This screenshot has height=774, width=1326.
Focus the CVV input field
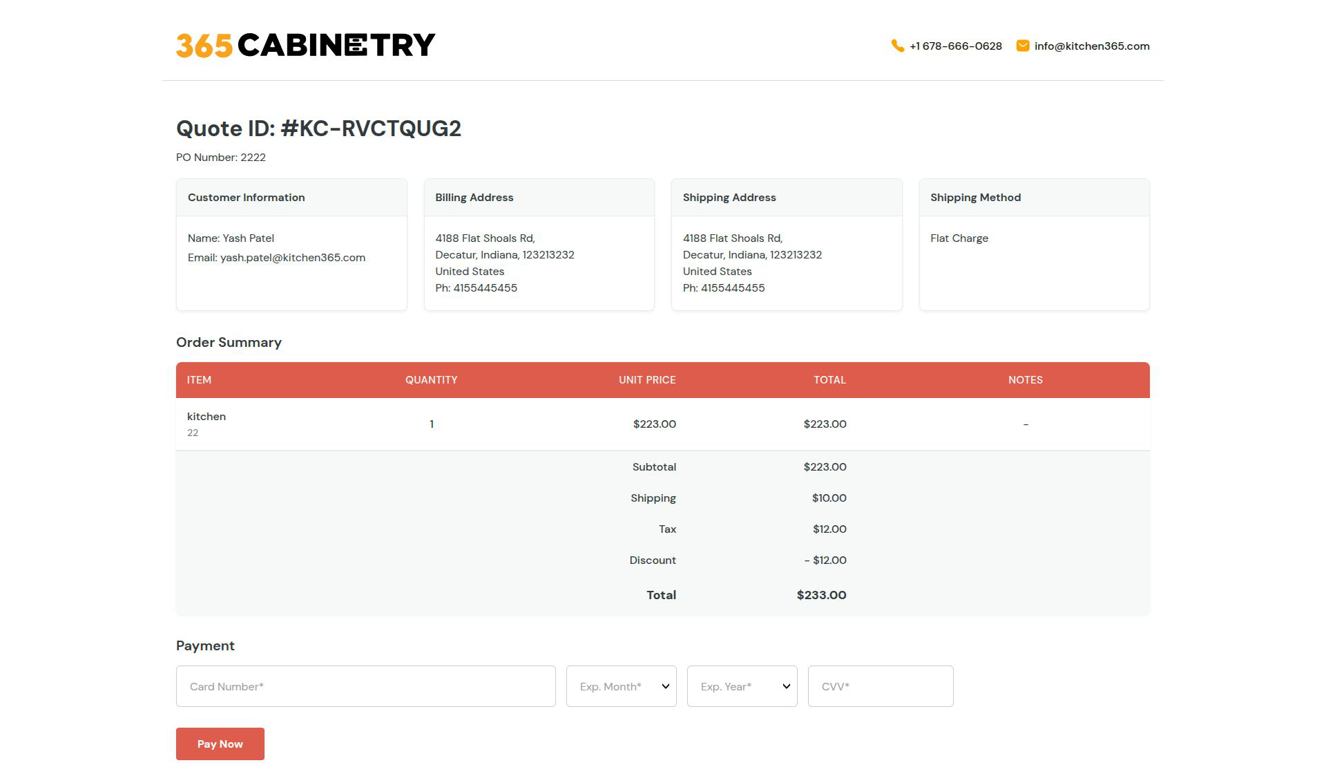(x=881, y=686)
